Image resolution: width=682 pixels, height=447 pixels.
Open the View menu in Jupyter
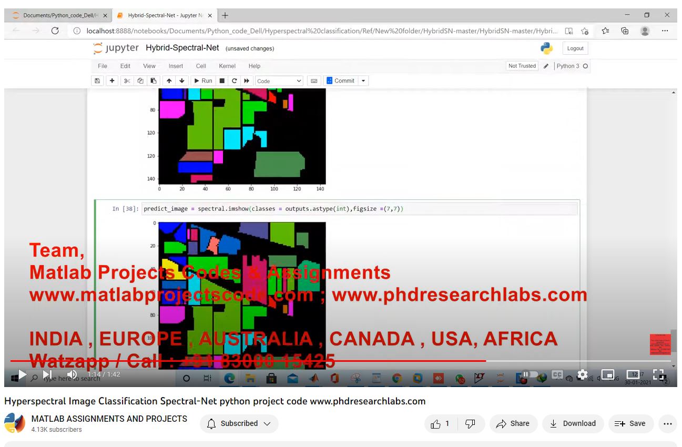tap(149, 66)
